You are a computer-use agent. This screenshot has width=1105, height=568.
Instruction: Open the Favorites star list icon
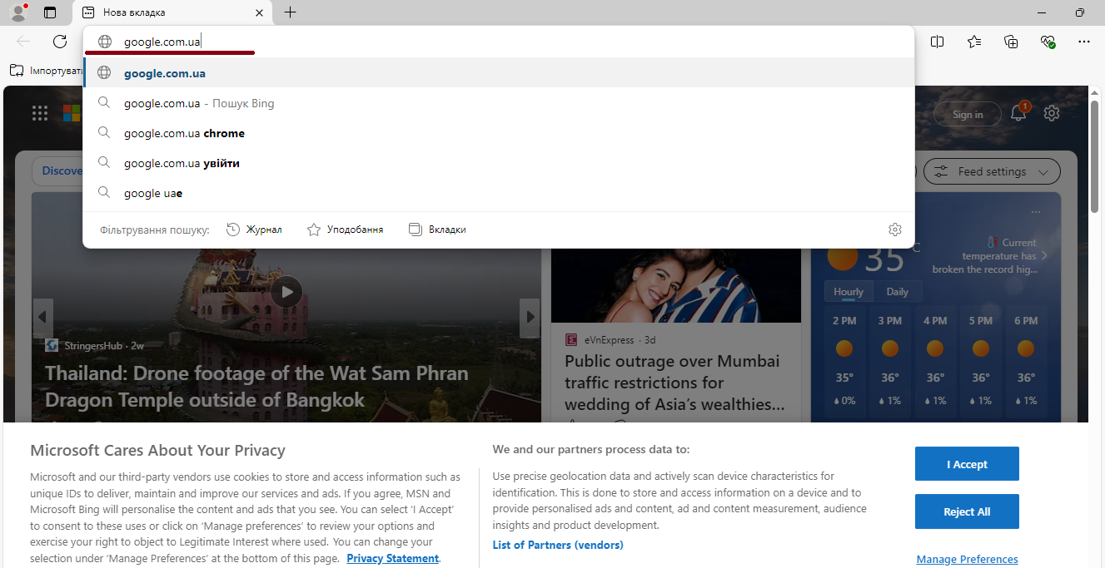click(x=974, y=42)
